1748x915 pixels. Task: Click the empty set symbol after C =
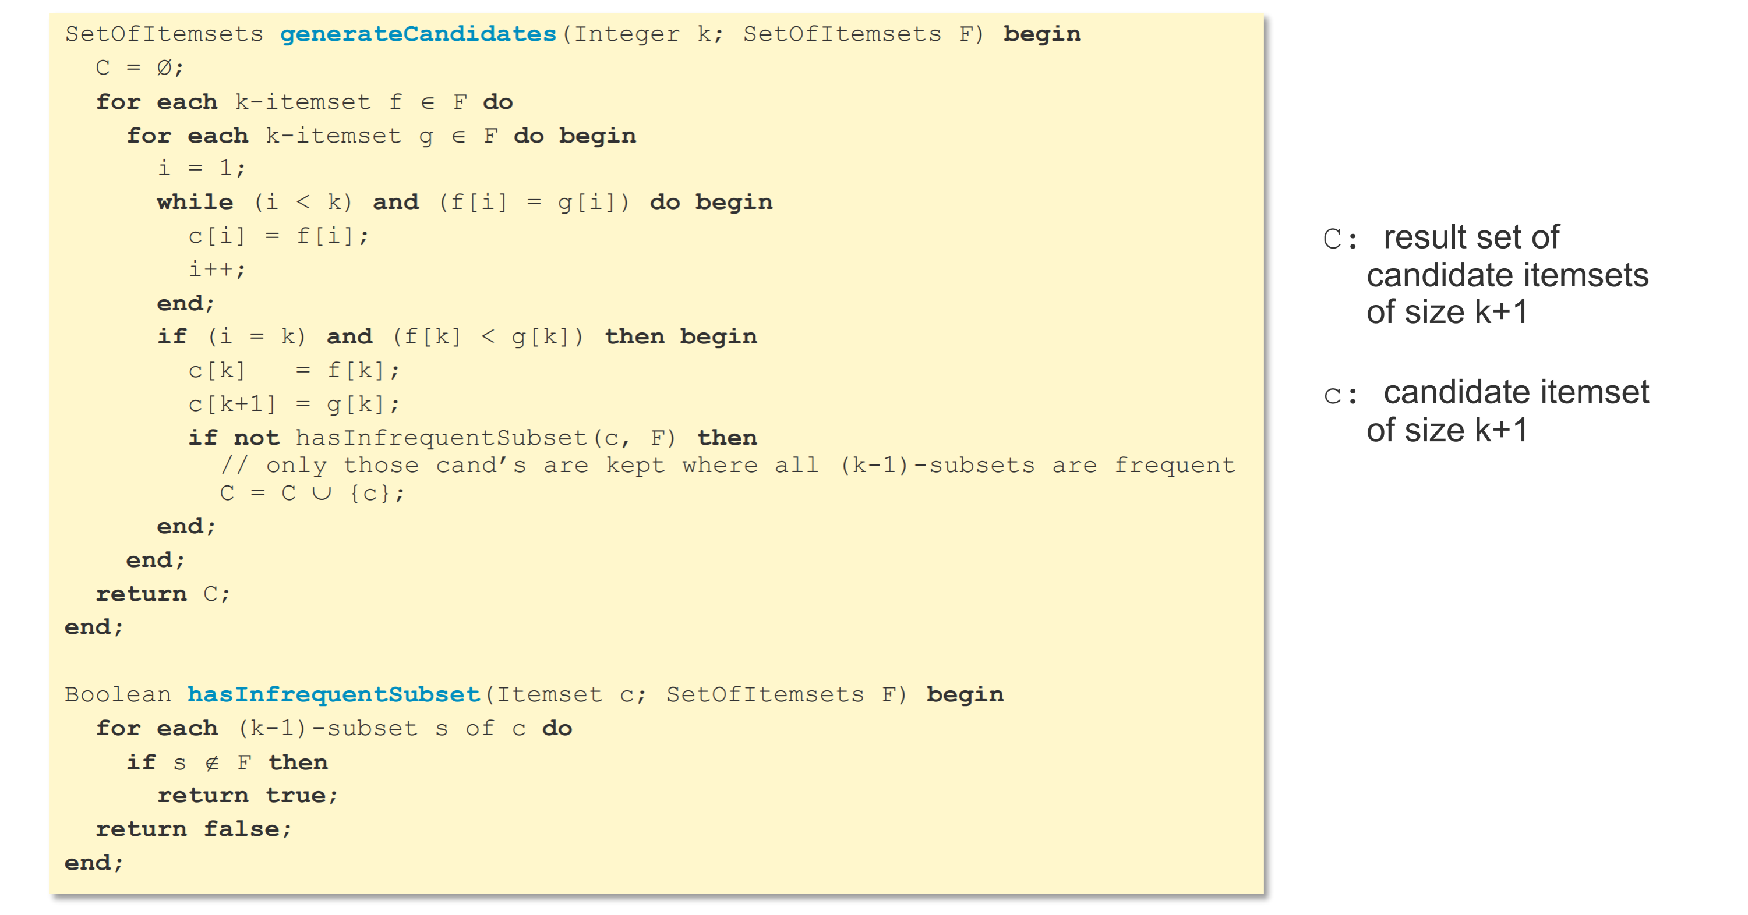[164, 68]
